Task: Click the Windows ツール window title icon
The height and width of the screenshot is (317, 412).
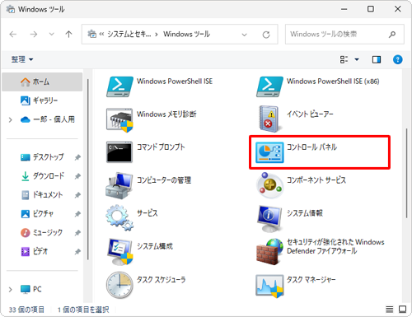Action: [11, 9]
